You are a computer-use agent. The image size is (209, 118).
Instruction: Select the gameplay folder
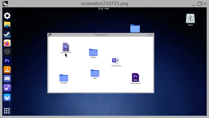[x=64, y=78]
